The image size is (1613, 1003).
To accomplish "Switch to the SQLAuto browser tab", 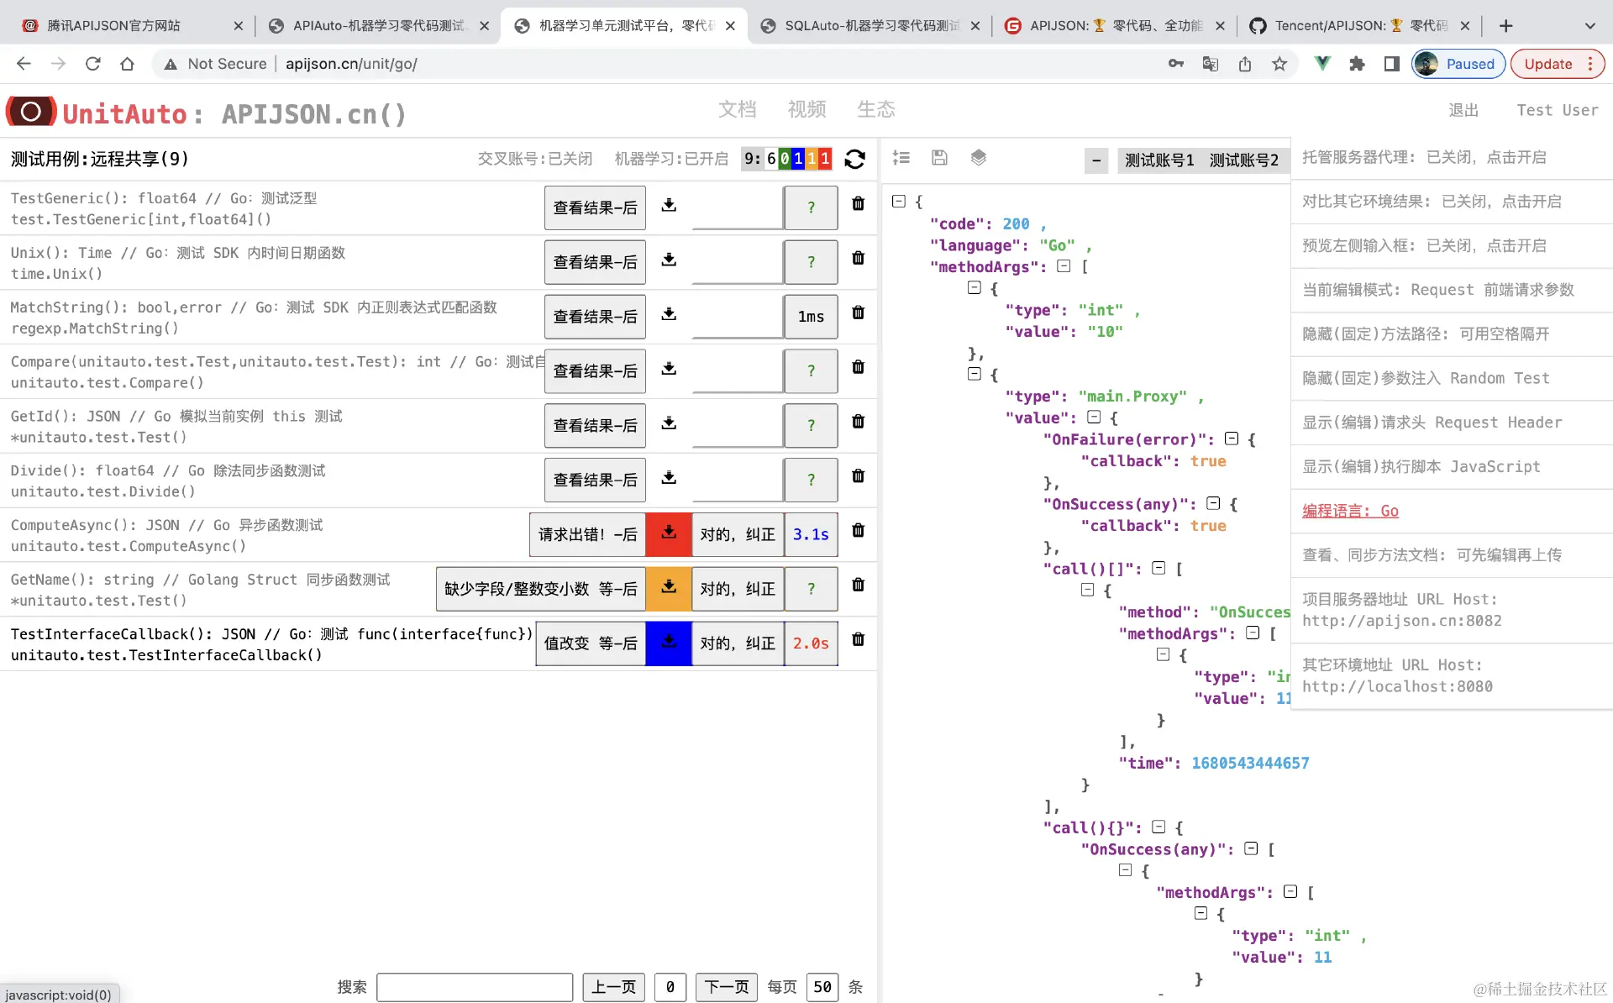I will [870, 26].
